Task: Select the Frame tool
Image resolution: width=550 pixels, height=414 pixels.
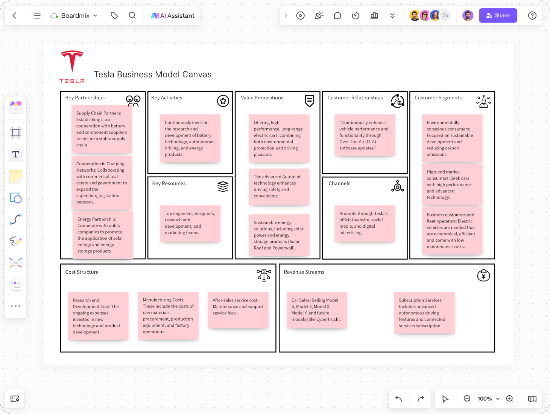Action: [x=16, y=132]
